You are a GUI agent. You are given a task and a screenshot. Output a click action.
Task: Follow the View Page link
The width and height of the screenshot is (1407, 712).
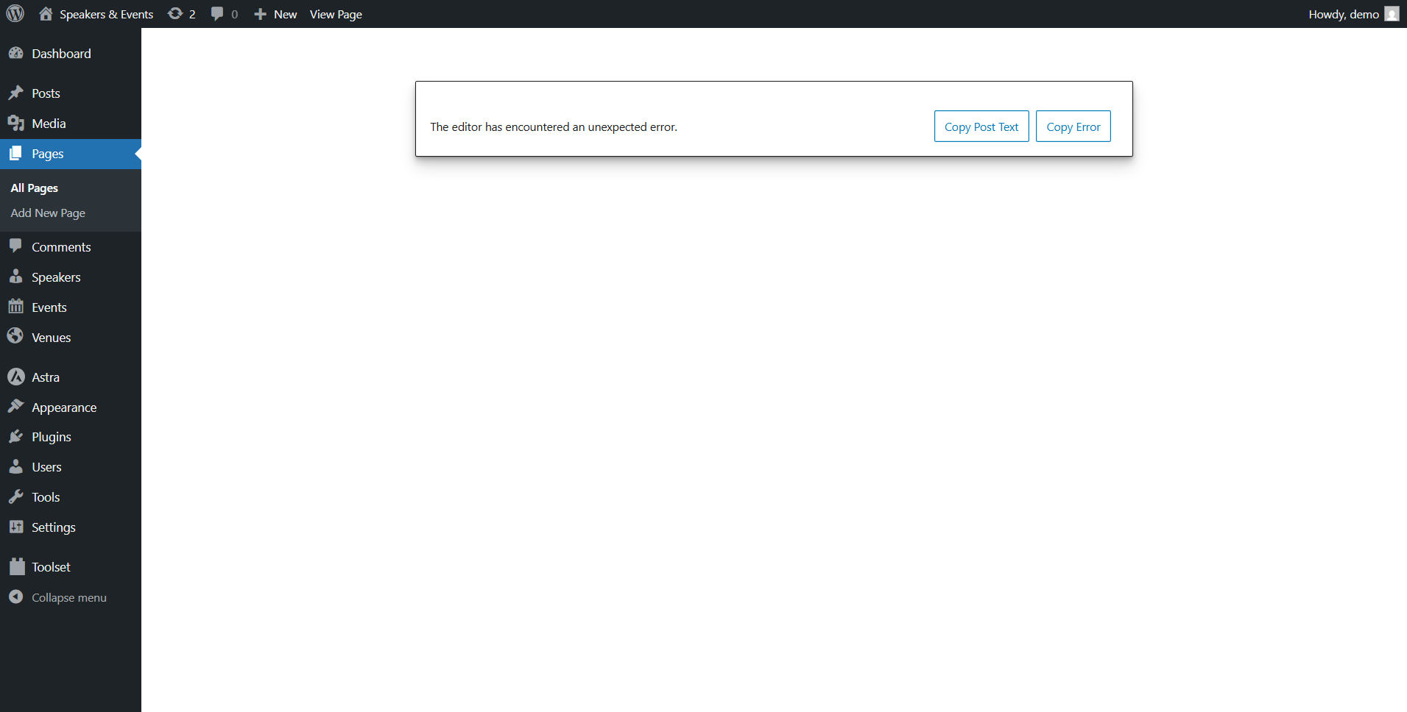pyautogui.click(x=336, y=14)
